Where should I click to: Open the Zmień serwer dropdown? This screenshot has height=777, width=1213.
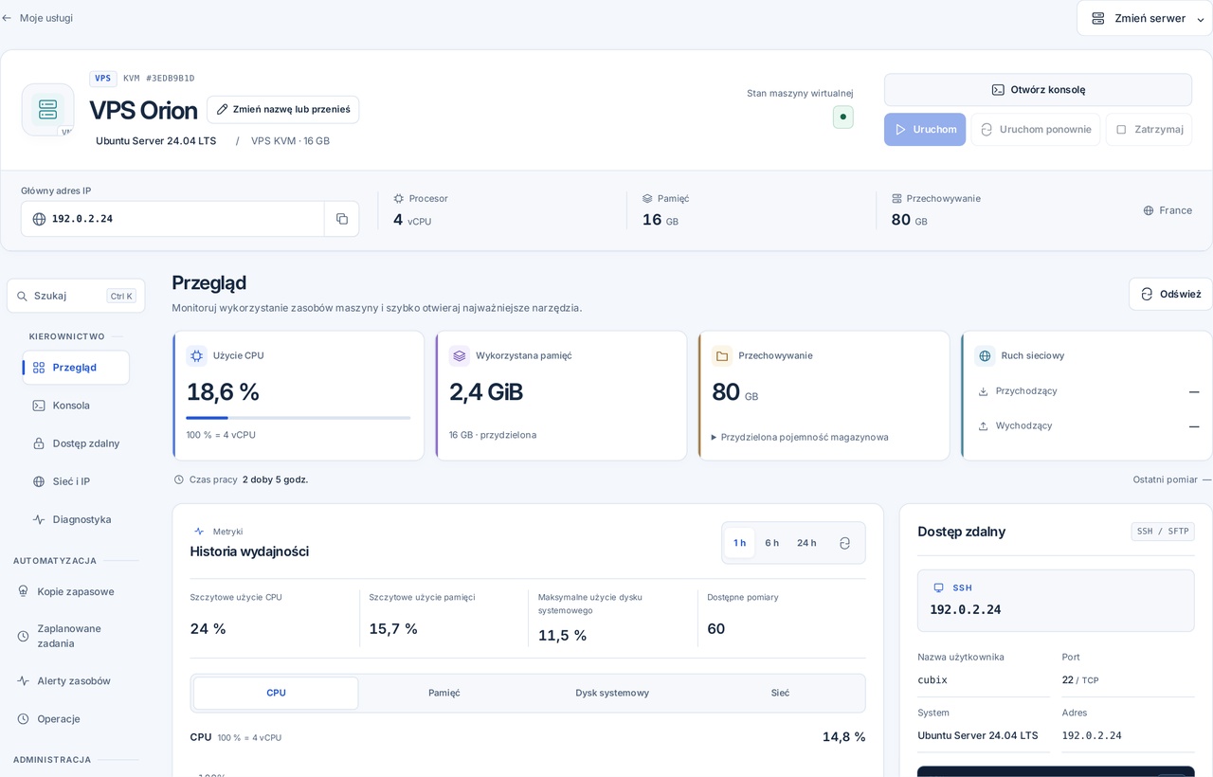click(x=1144, y=18)
